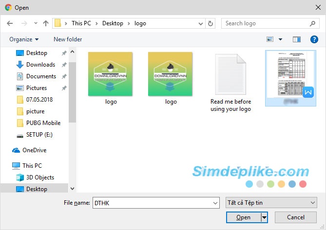Expand chevron after Desktop breadcrumb
The image size is (326, 230).
pos(129,23)
